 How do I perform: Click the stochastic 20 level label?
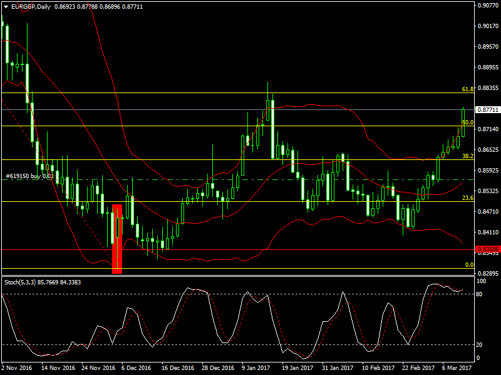(479, 345)
